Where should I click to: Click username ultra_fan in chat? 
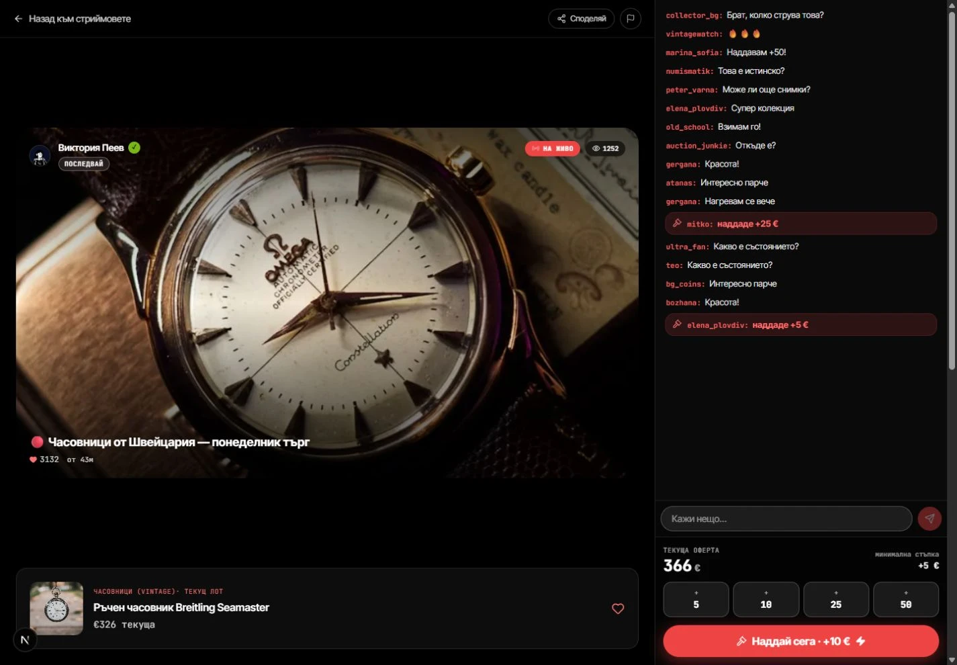point(687,247)
